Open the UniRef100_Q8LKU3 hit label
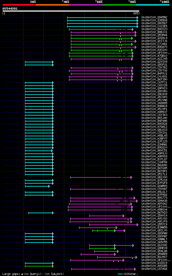172x276 pixels. tap(155, 130)
